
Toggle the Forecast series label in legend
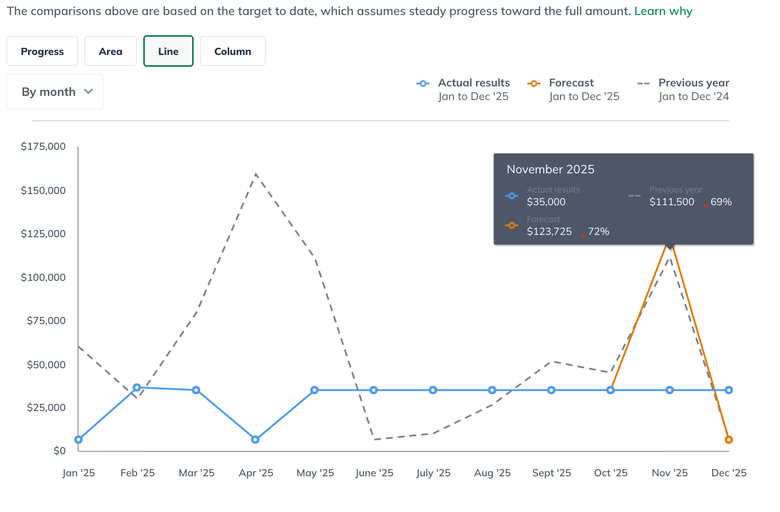click(x=571, y=83)
